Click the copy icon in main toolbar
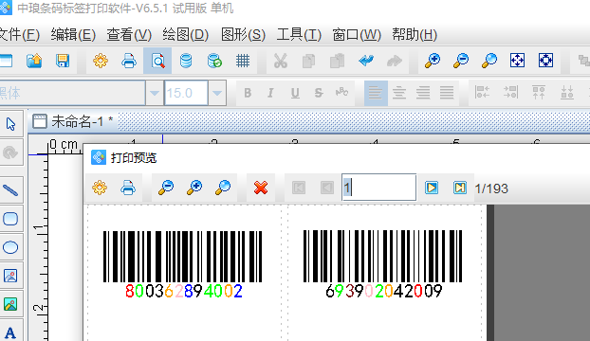Image resolution: width=590 pixels, height=341 pixels. [308, 61]
